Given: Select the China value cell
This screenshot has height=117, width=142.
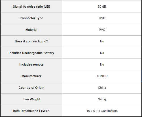Looking at the screenshot, I should 102,88.
